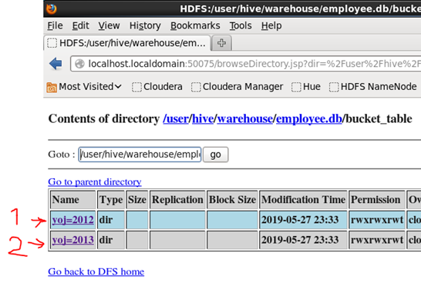Click the Type column header
Screen dimensions: 421x296
pos(111,200)
